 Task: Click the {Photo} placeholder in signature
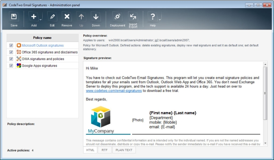(x=138, y=120)
